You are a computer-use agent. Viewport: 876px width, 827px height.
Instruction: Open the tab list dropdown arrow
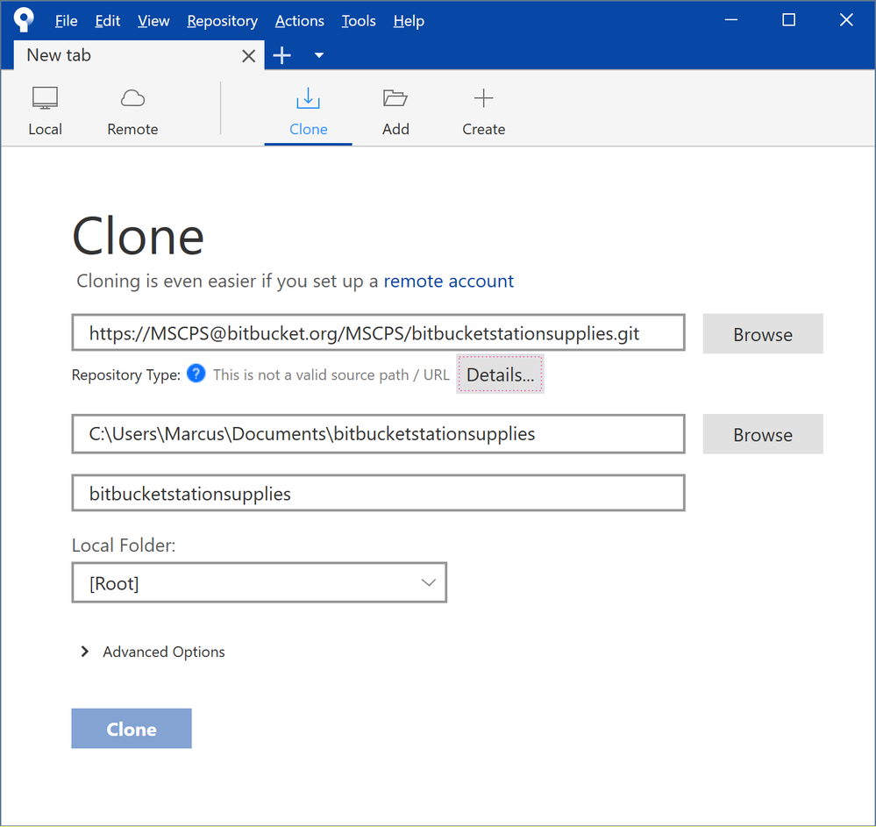[319, 55]
